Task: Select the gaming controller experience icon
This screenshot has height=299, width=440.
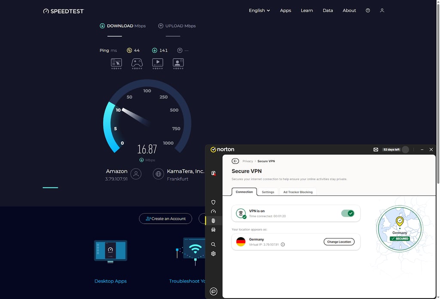Action: click(137, 64)
